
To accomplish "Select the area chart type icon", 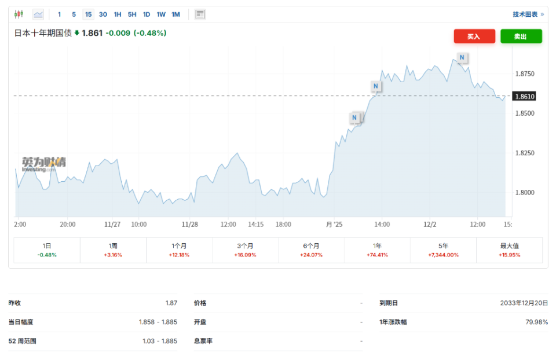I will pos(38,14).
